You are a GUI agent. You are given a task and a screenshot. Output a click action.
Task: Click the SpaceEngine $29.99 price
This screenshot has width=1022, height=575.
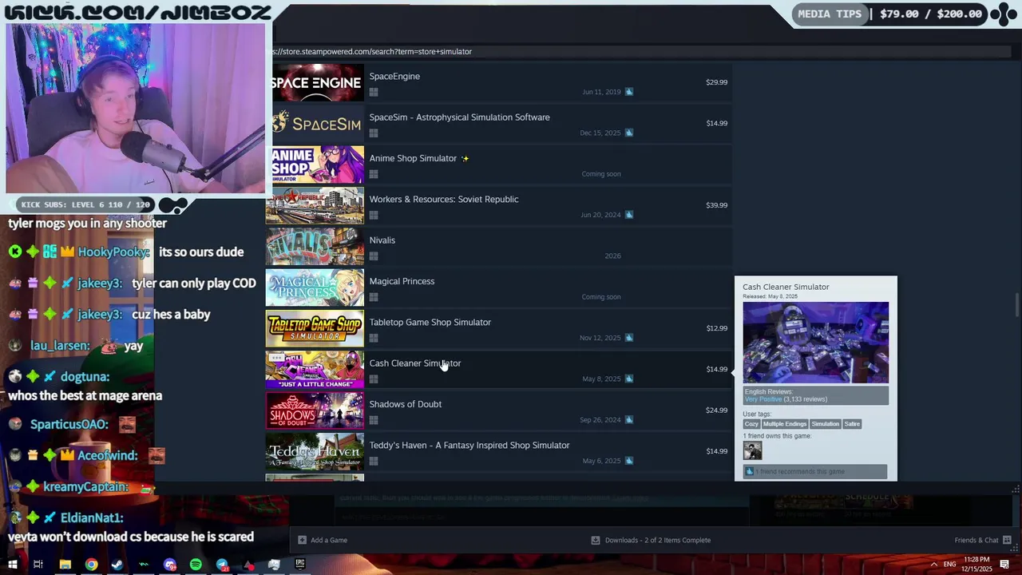click(716, 82)
